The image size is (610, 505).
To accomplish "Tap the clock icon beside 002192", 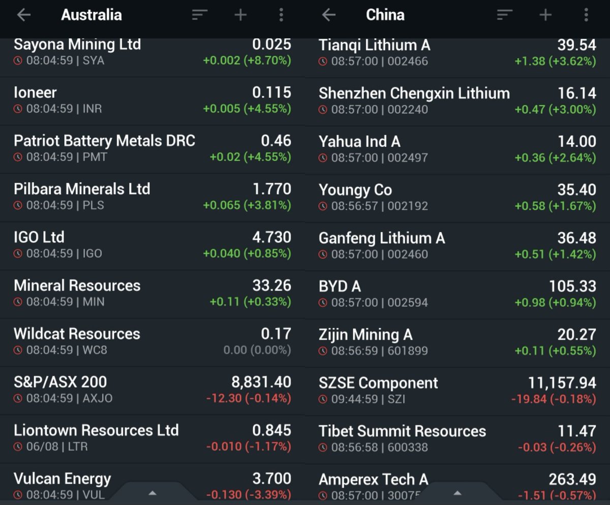I will [x=323, y=206].
